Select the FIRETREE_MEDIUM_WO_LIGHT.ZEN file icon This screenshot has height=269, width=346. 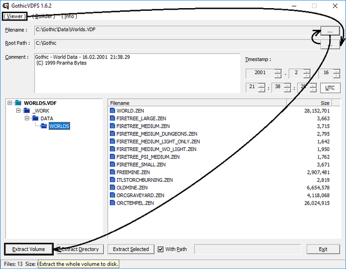coord(112,149)
